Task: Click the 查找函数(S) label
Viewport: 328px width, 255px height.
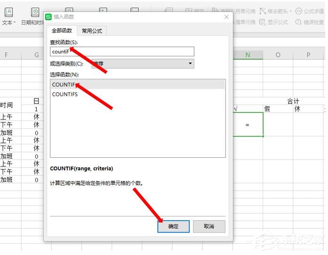Action: click(64, 42)
